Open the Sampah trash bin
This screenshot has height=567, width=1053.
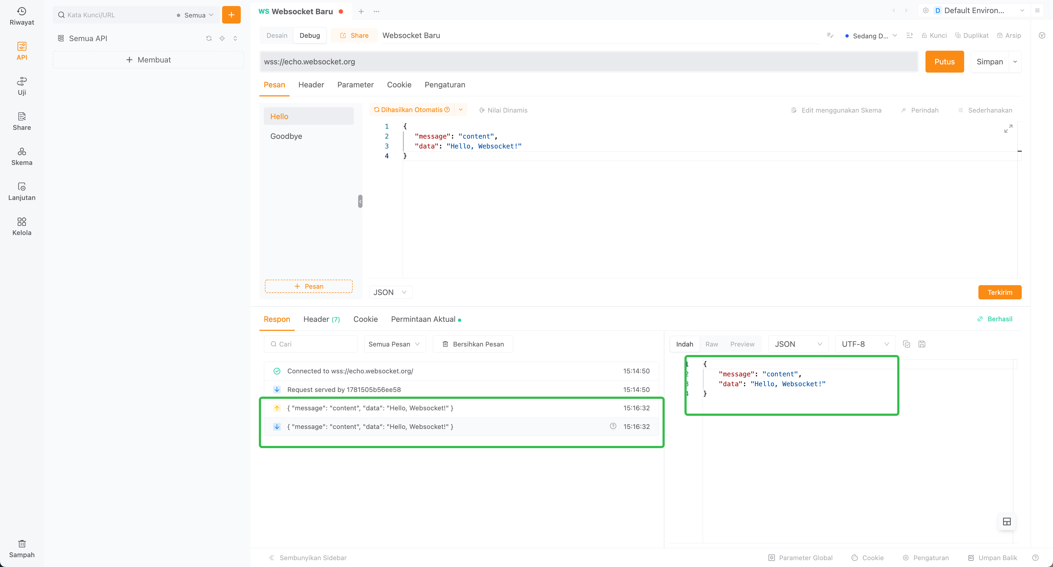coord(22,549)
